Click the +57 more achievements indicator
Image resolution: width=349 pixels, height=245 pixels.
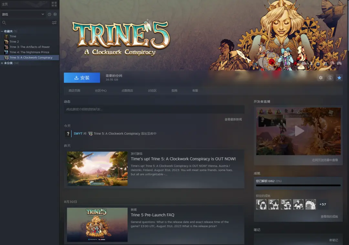click(x=323, y=204)
